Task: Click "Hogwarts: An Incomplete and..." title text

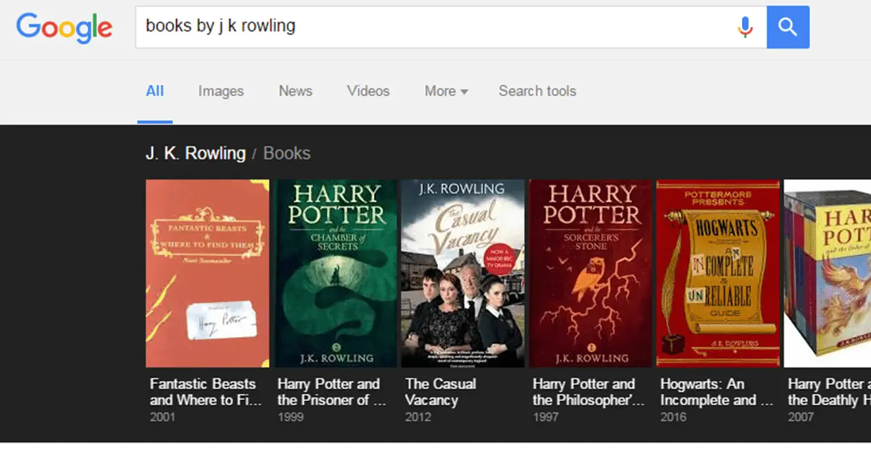Action: coord(717,392)
